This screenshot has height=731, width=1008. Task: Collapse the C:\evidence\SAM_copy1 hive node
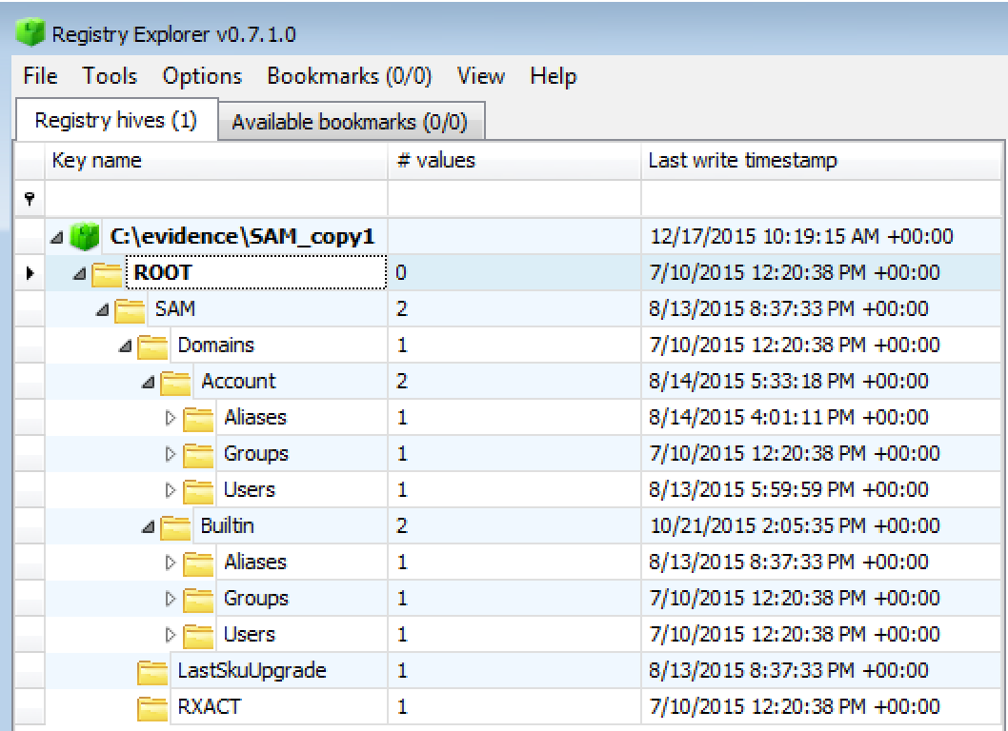click(57, 238)
